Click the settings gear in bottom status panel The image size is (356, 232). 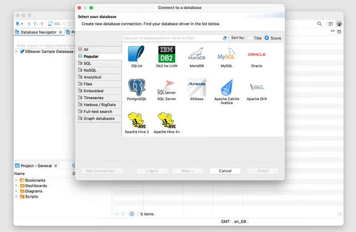click(x=132, y=214)
